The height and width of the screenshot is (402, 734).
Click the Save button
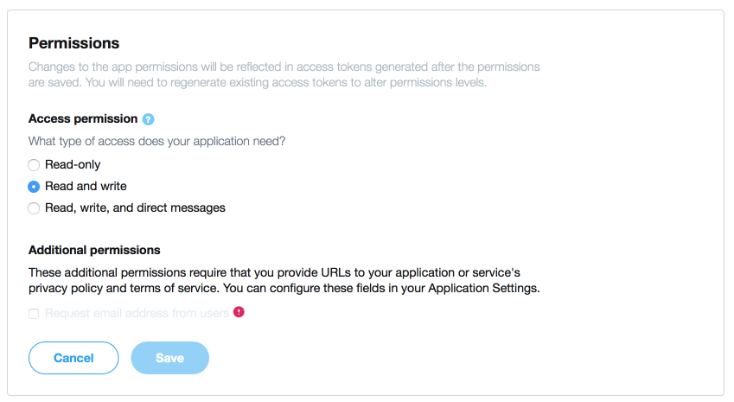pyautogui.click(x=170, y=358)
